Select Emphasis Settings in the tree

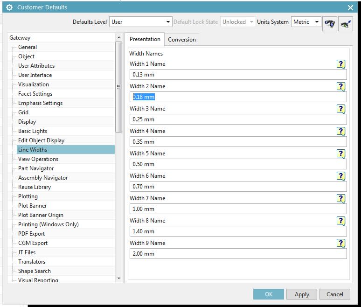[x=40, y=103]
